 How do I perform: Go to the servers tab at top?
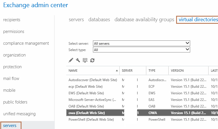[76, 19]
